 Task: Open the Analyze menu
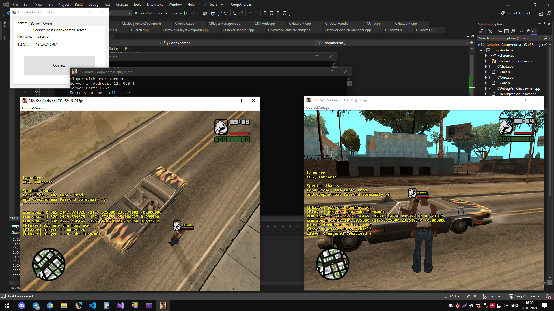tap(122, 4)
